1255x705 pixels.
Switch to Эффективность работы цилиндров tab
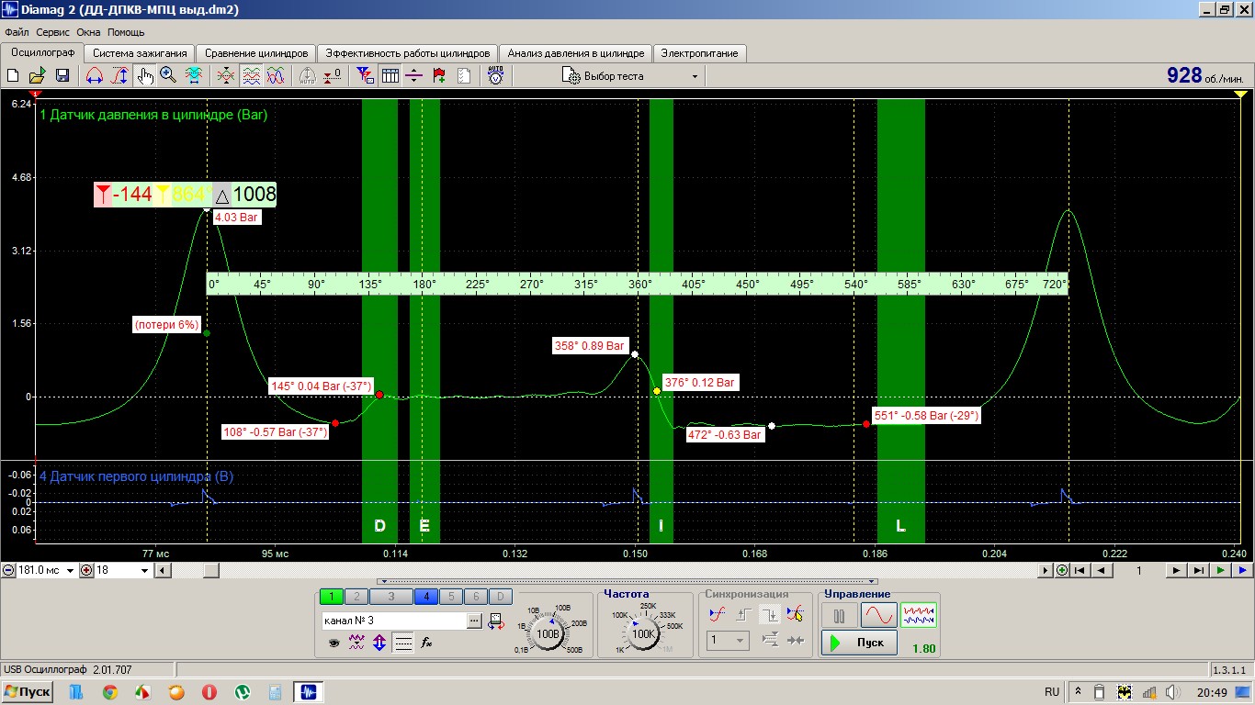(408, 53)
